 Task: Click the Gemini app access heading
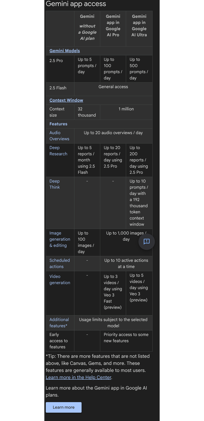point(76,4)
